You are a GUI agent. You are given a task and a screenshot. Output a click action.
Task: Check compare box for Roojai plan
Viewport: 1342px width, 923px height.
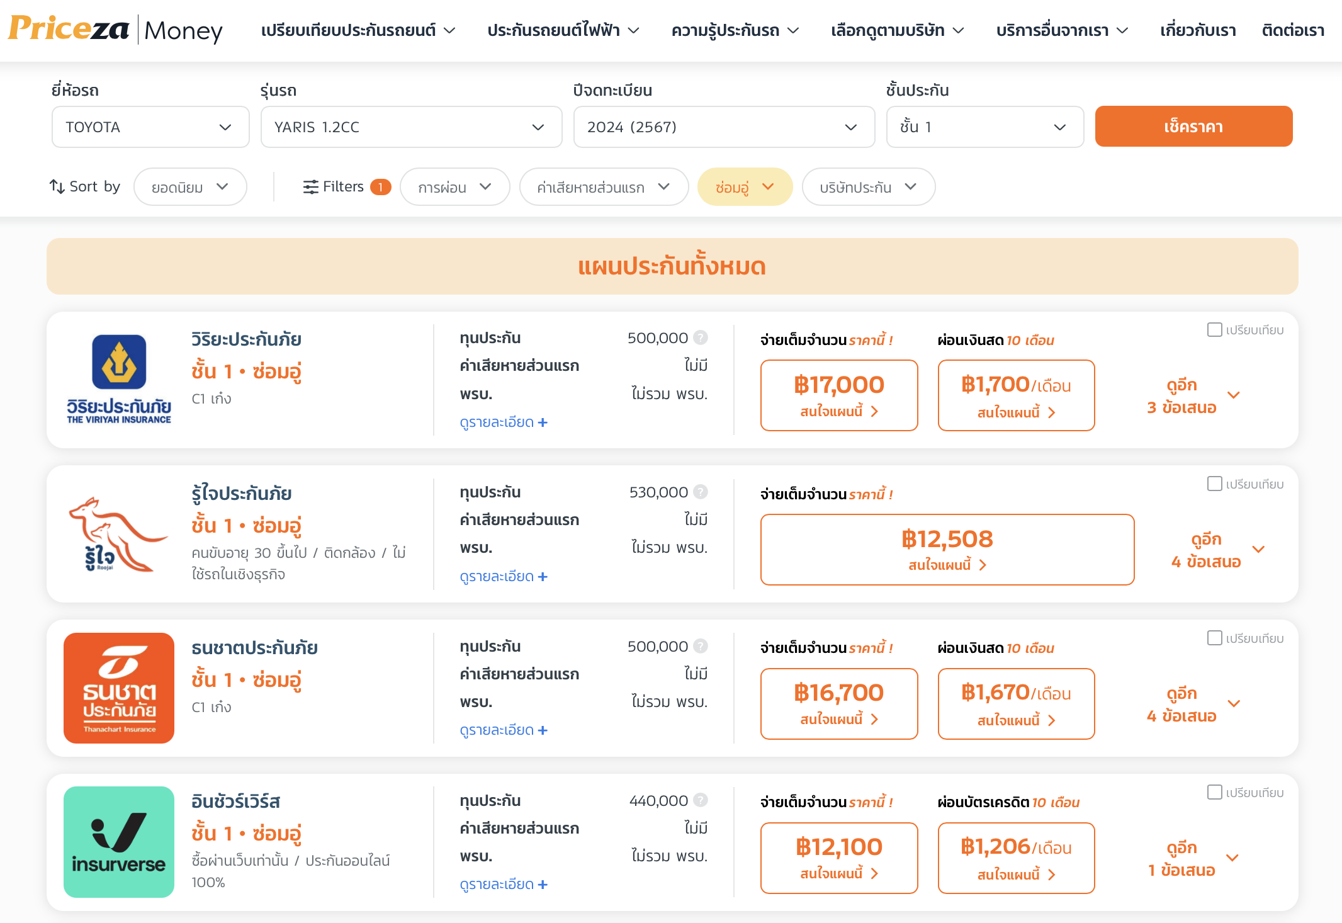[x=1214, y=484]
